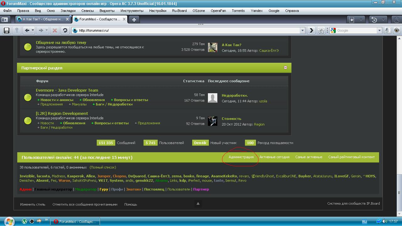Open the [L2R] Region Development forum
402x226 pixels.
(x=62, y=113)
